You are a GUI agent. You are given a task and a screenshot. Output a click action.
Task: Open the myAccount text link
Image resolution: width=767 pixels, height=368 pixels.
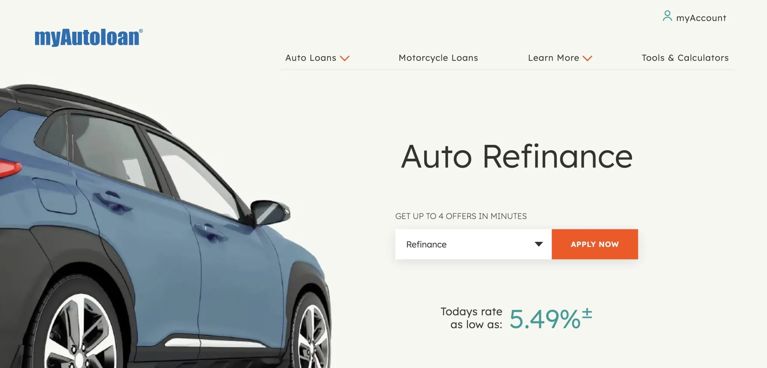tap(701, 18)
